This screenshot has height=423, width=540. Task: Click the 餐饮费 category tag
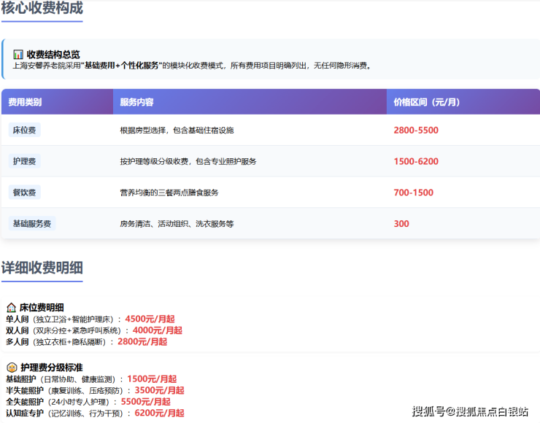click(x=24, y=193)
